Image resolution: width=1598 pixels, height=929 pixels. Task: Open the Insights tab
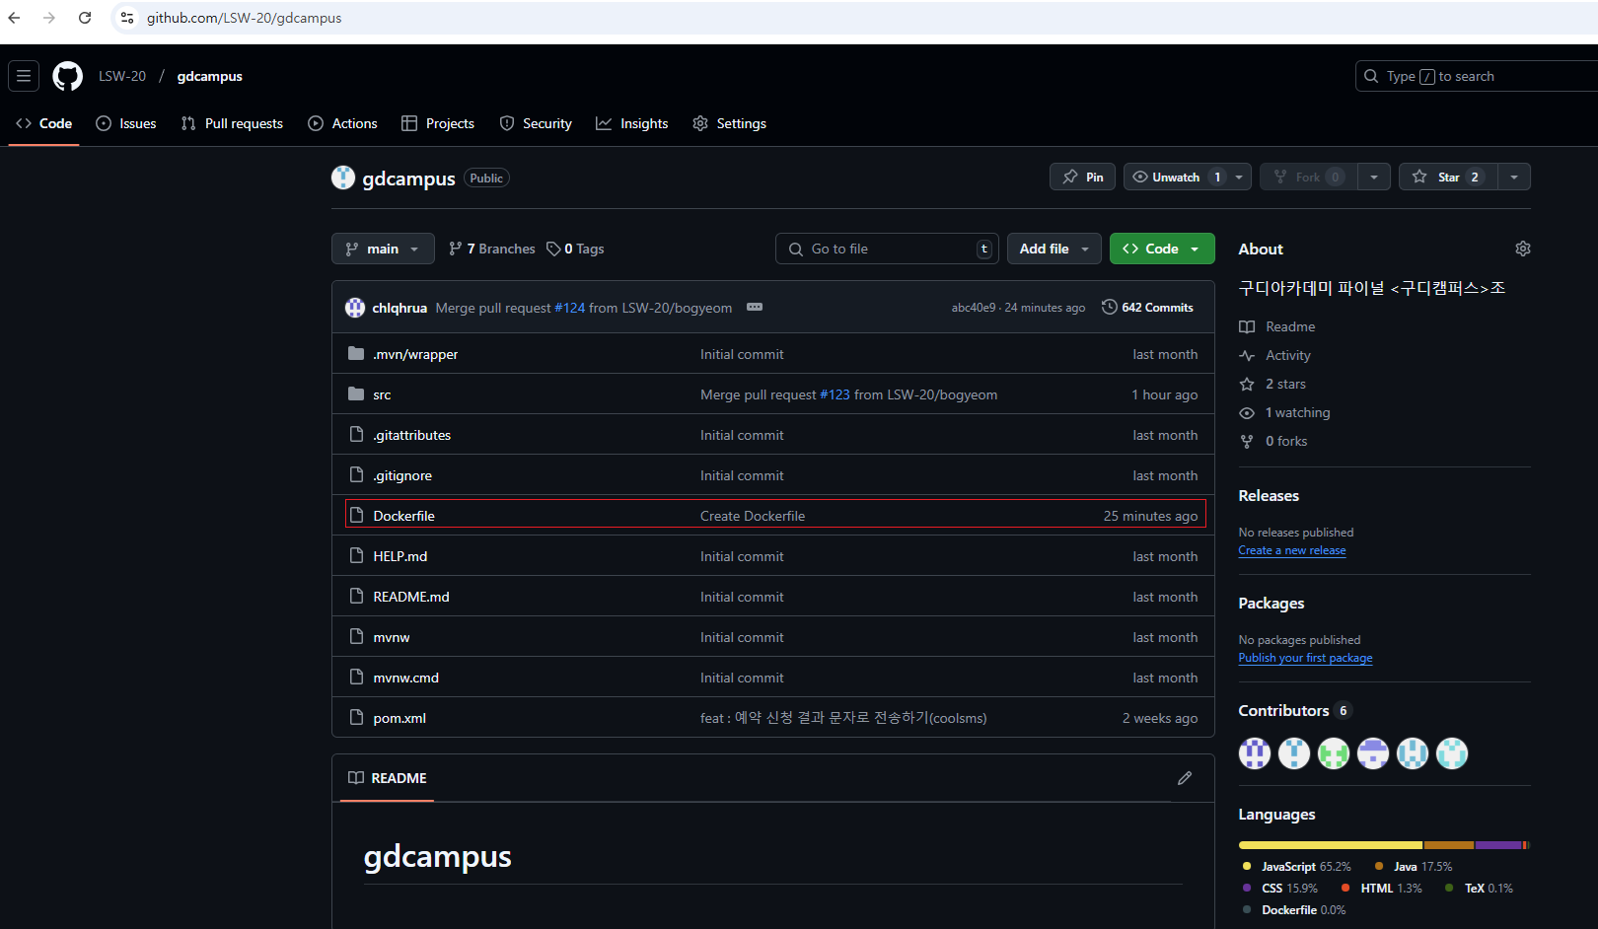632,123
